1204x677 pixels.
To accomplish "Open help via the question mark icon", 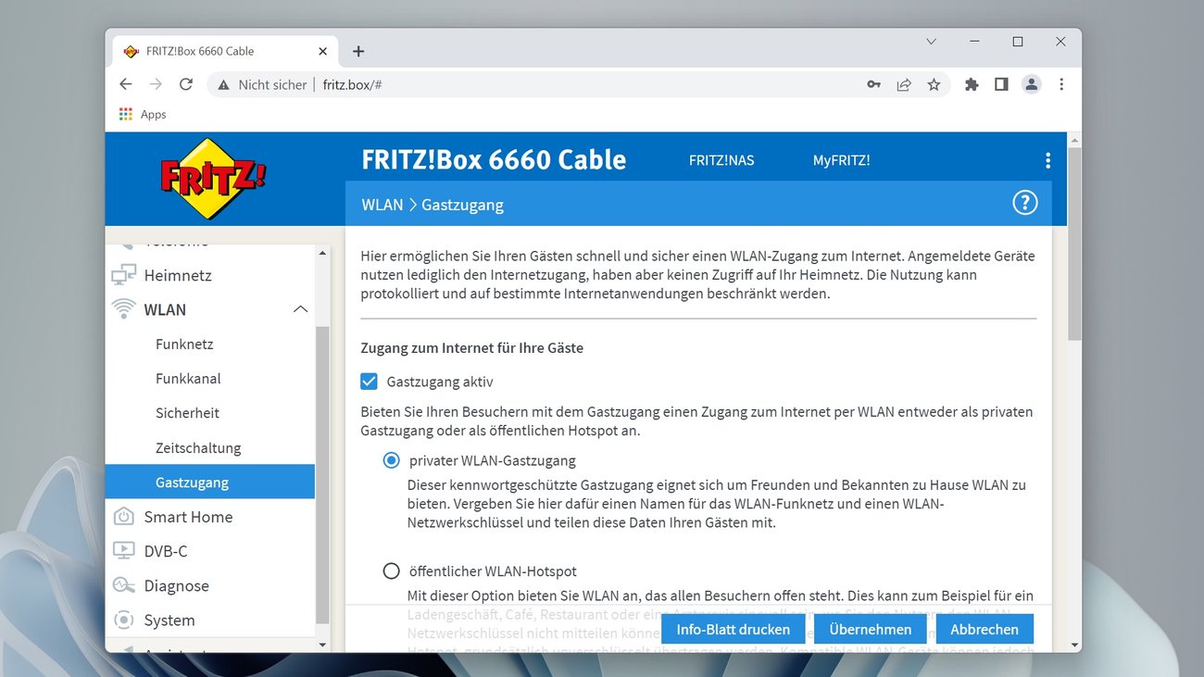I will coord(1024,202).
